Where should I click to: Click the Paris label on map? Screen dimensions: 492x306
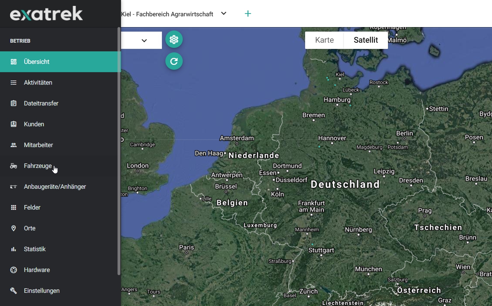coord(187,247)
